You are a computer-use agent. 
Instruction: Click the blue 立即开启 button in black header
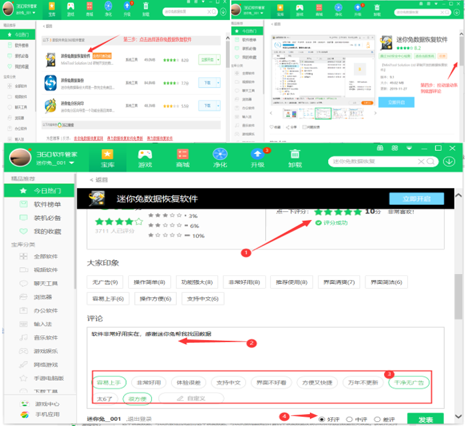417,199
